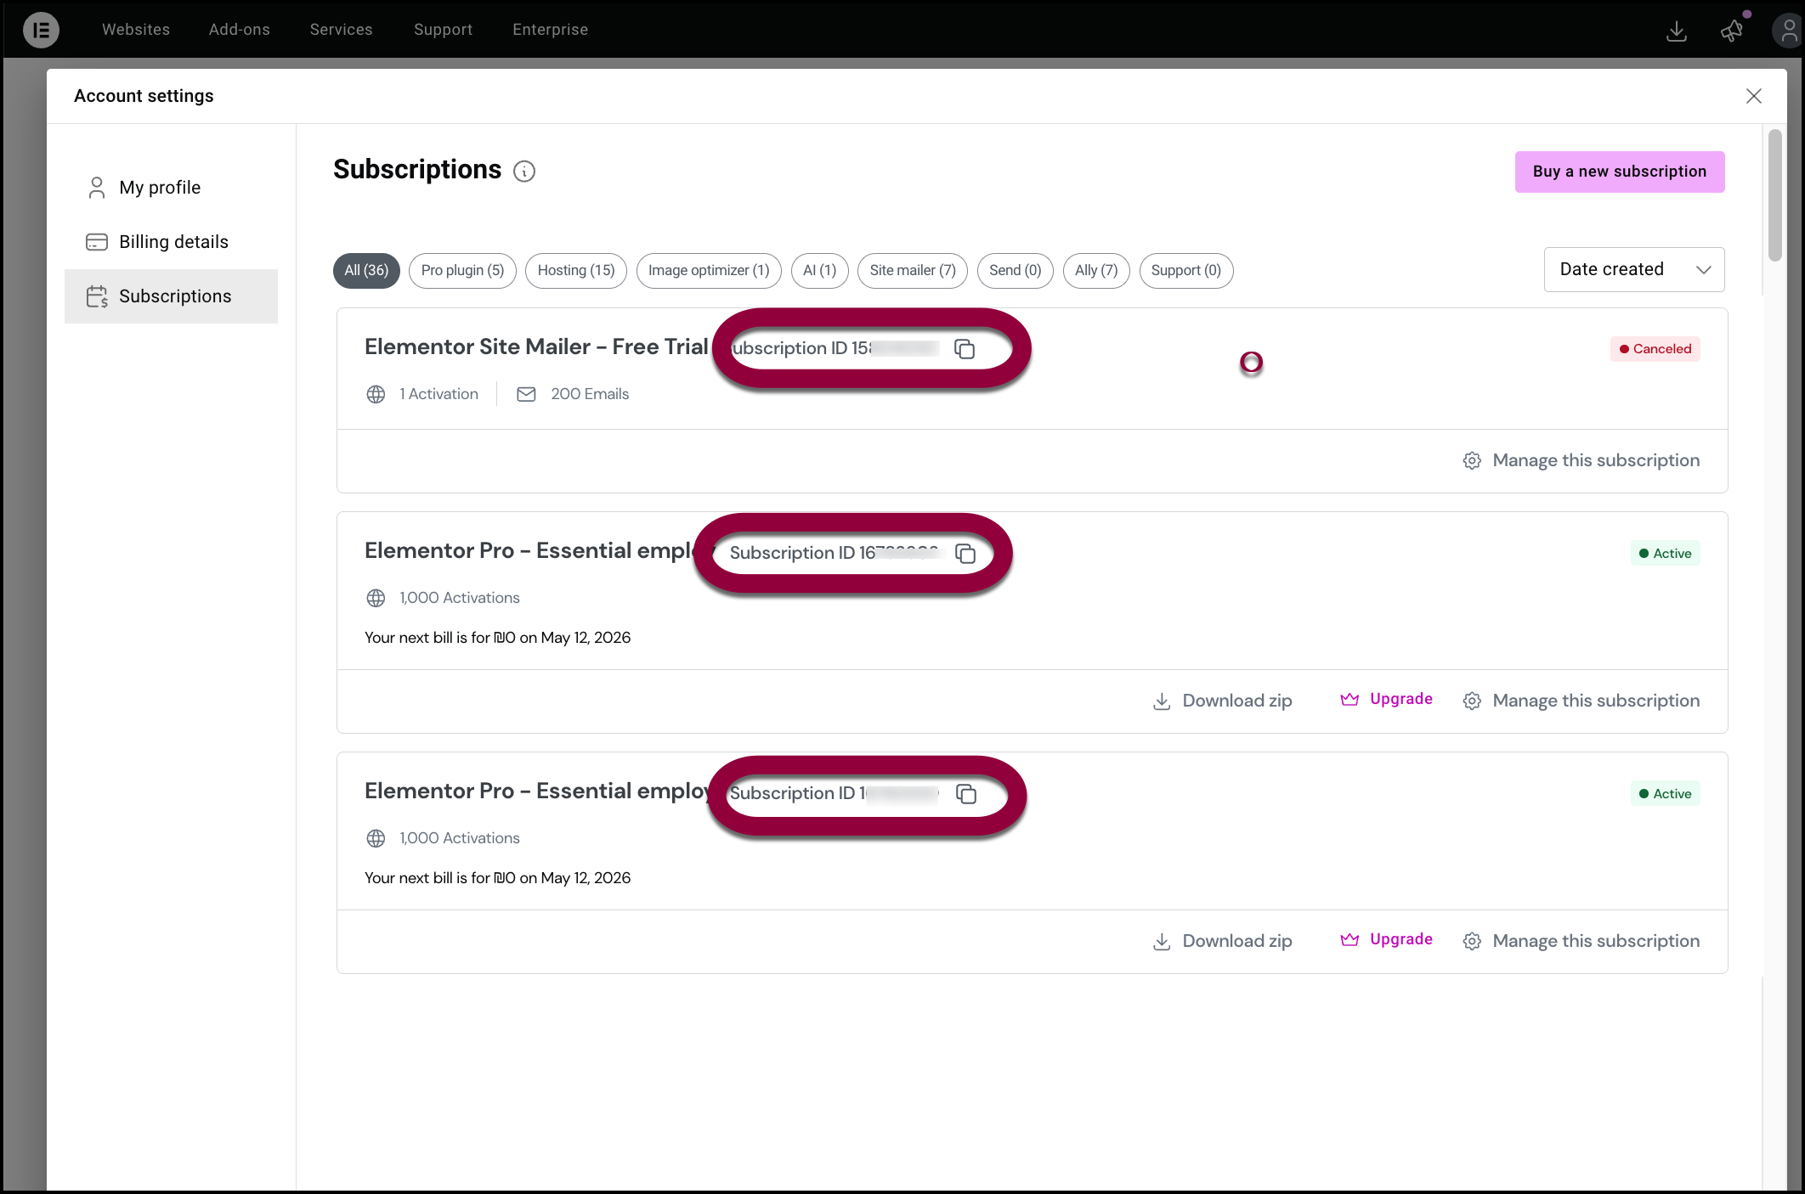This screenshot has width=1805, height=1194.
Task: Open the user account avatar icon
Action: pos(1788,31)
